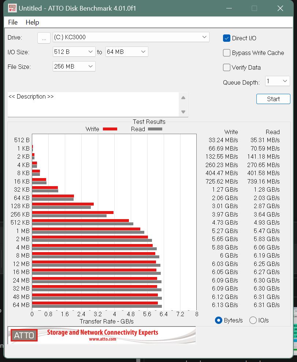
Task: Switch results to IO/s
Action: pyautogui.click(x=253, y=320)
